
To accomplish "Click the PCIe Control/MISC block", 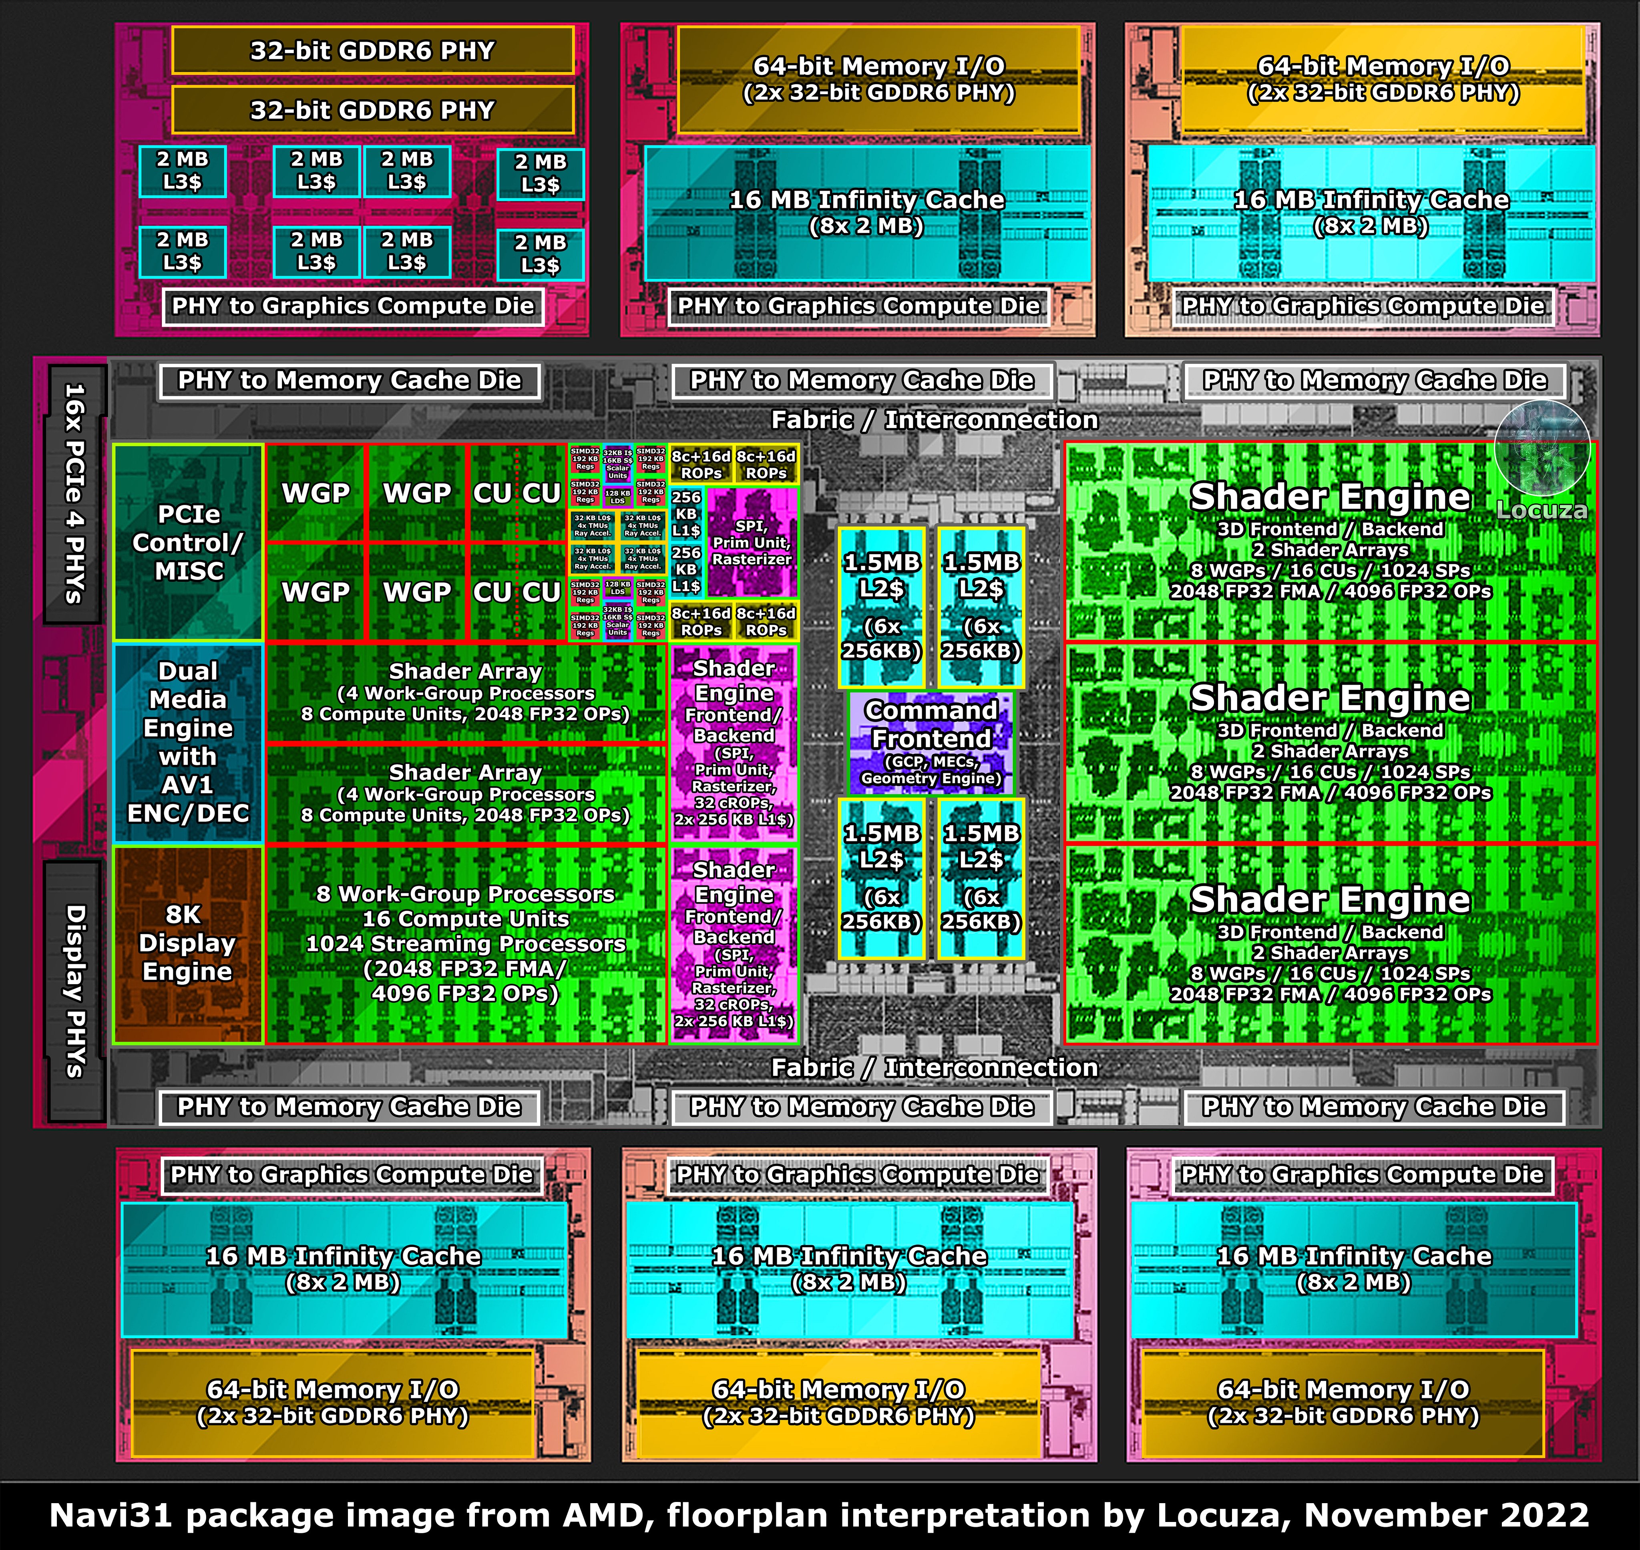I will tap(188, 542).
